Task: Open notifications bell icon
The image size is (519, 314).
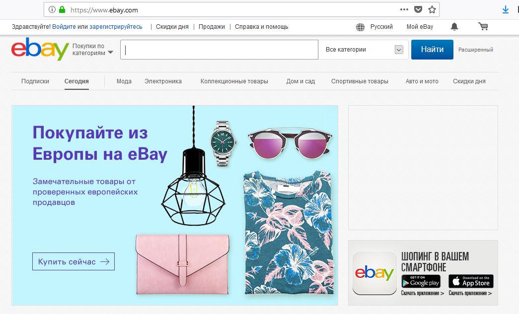Action: (454, 27)
